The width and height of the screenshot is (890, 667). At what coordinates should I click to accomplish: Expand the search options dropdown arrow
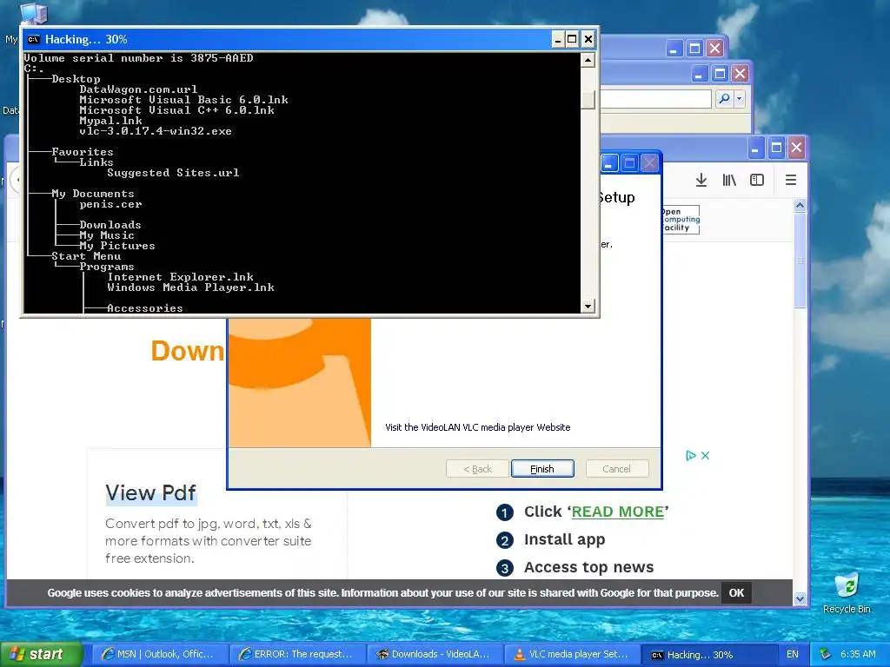tap(739, 99)
